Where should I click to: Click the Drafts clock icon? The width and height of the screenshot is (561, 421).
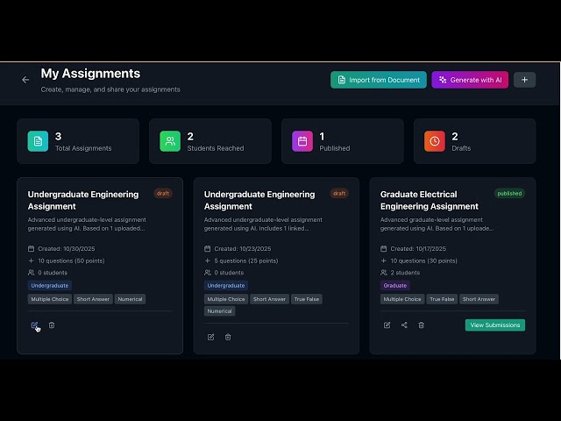tap(435, 141)
